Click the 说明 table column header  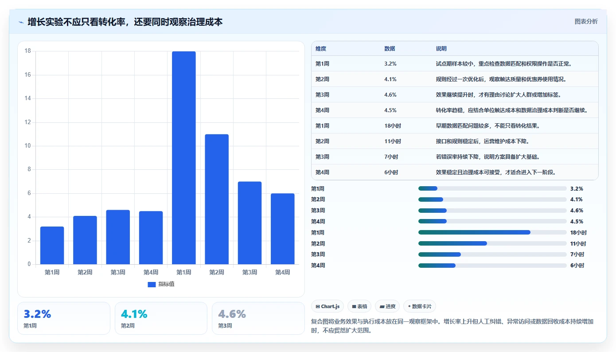pyautogui.click(x=441, y=49)
